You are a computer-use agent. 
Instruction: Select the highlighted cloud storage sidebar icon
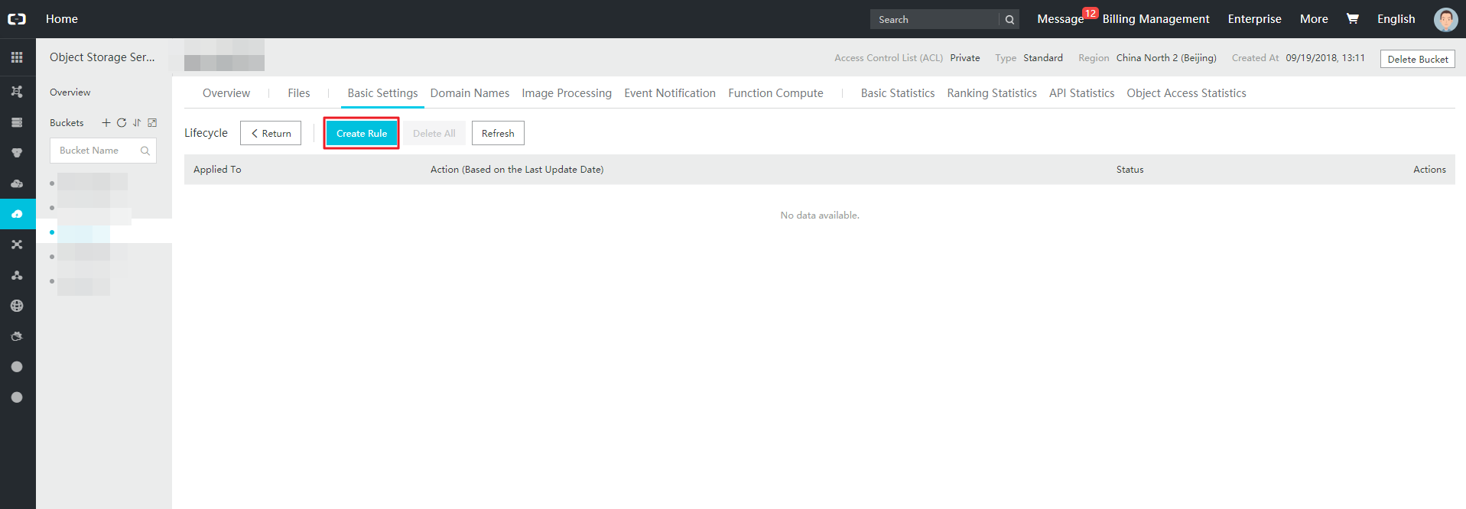coord(17,214)
